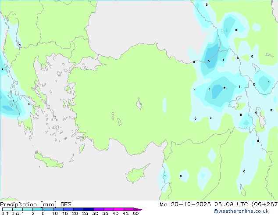This screenshot has height=215, width=278.
Task: Click the '10' legend value
Action: [55, 213]
